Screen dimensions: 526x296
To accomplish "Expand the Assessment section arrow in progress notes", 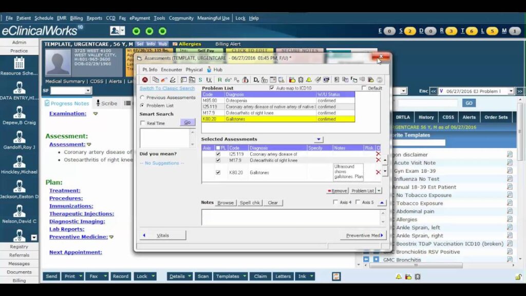I will coord(89,144).
